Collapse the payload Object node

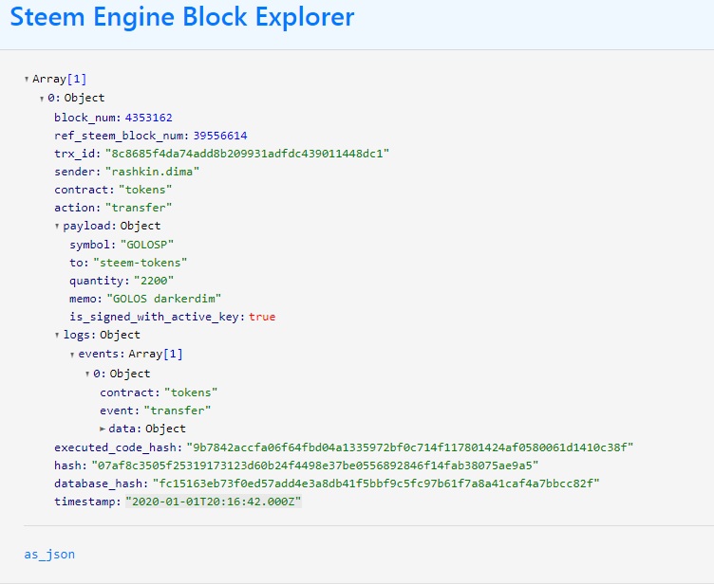57,226
